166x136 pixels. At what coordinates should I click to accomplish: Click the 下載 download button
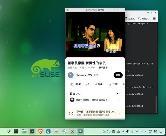tap(113, 84)
